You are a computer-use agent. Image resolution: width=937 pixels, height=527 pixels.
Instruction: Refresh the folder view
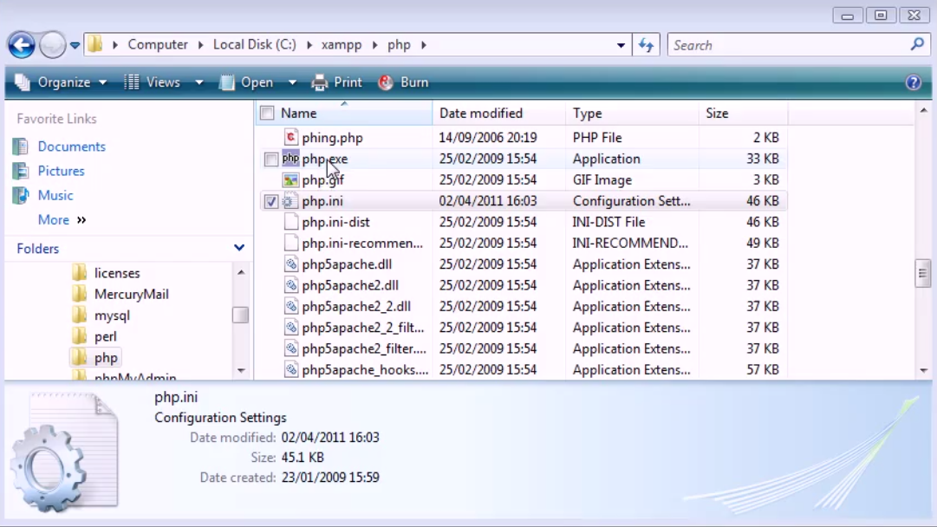tap(646, 45)
